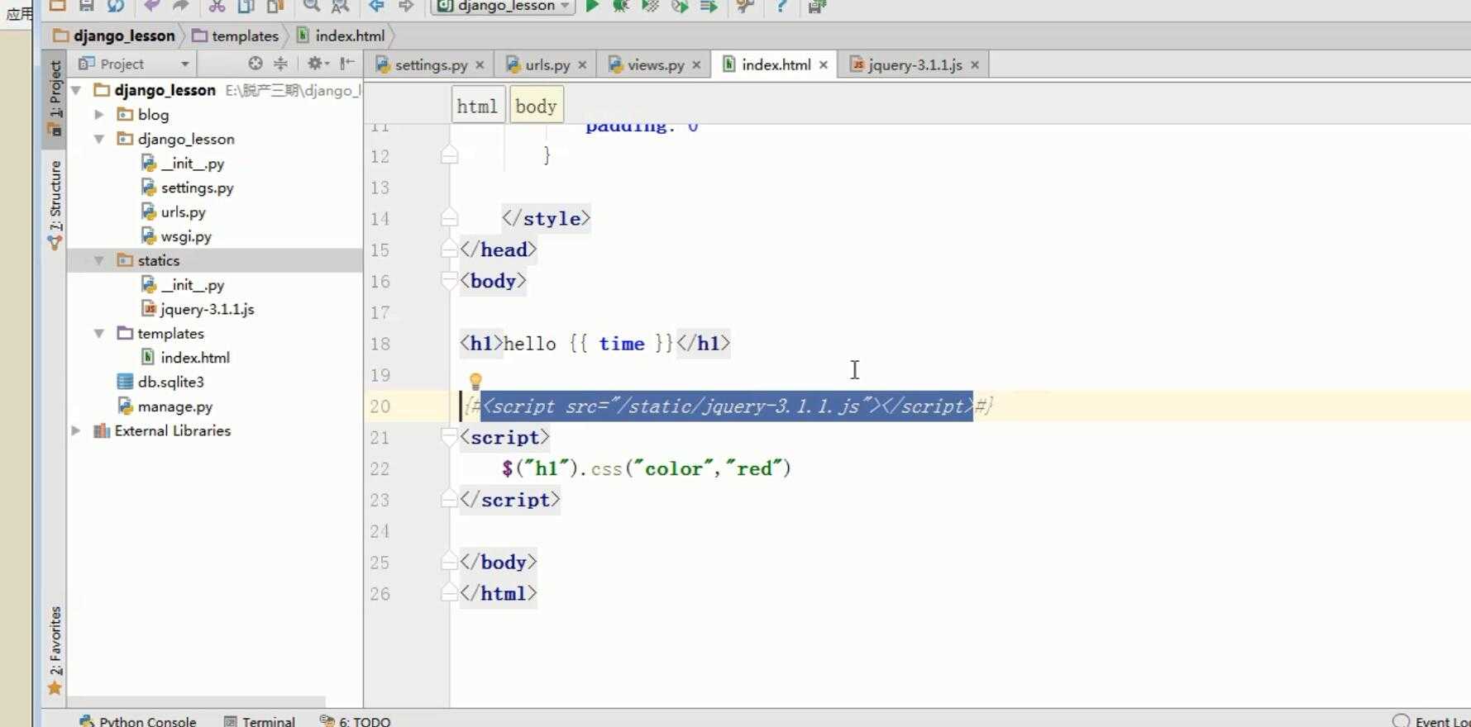Click the Copy toolbar icon

[x=246, y=5]
